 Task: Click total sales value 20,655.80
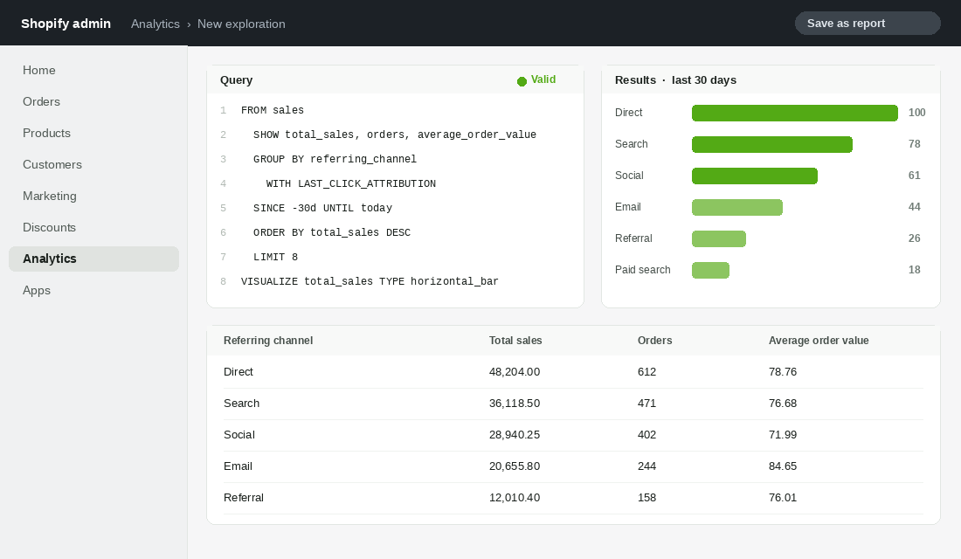coord(515,466)
